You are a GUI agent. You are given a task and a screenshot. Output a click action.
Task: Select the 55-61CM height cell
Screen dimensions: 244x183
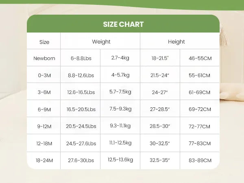point(200,75)
